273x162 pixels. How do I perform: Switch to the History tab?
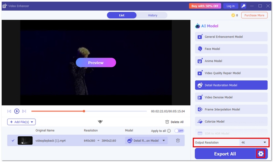tap(153, 15)
